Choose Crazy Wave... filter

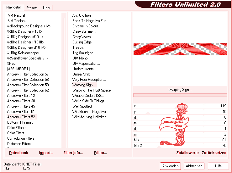click(x=83, y=37)
